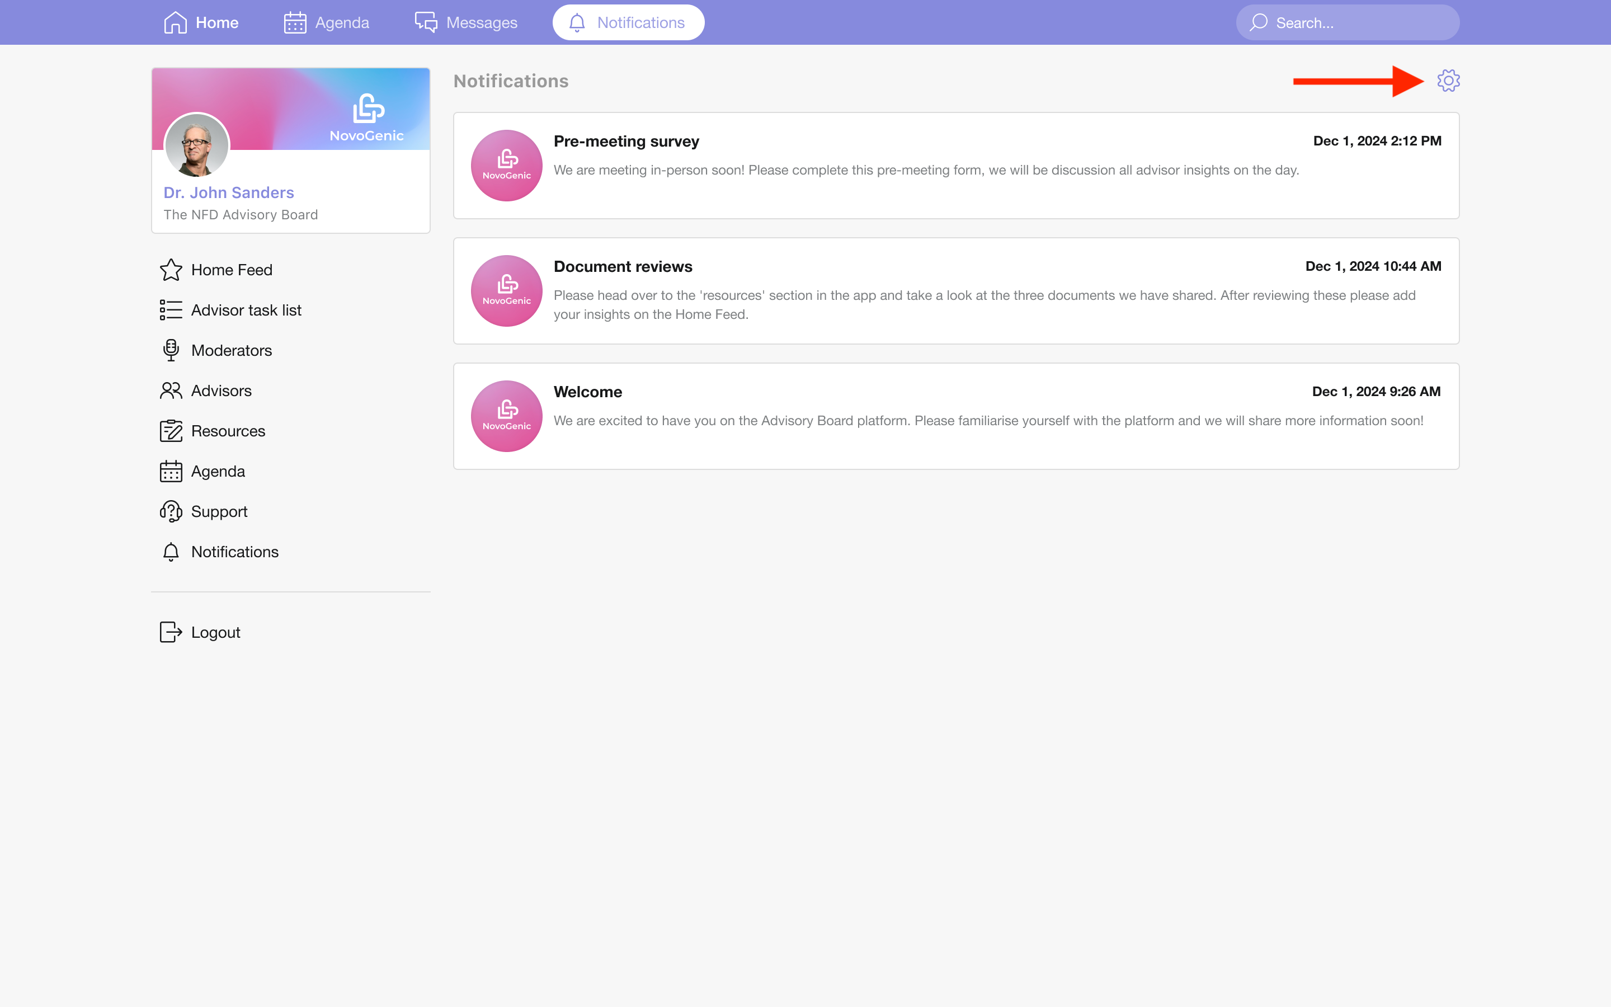The height and width of the screenshot is (1007, 1611).
Task: Click the Notifications page heading
Action: click(x=511, y=81)
